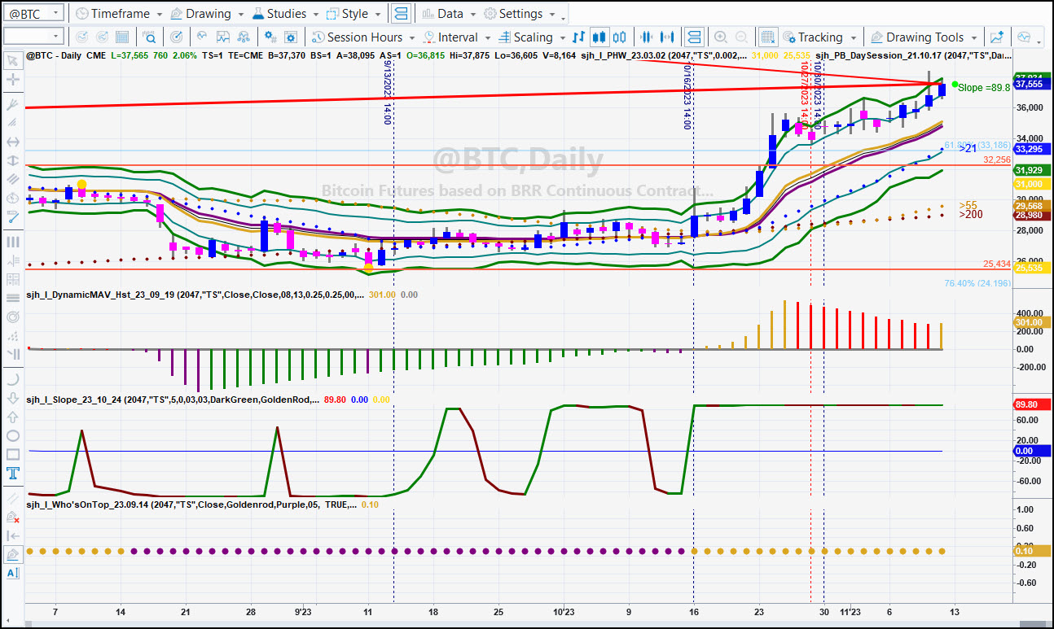Select the crosshair tool in left sidebar
This screenshot has height=629, width=1054.
click(12, 80)
